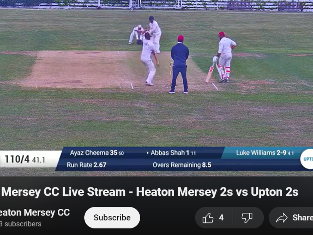Click the crouching wicketkeeper in the video

[x=136, y=35]
